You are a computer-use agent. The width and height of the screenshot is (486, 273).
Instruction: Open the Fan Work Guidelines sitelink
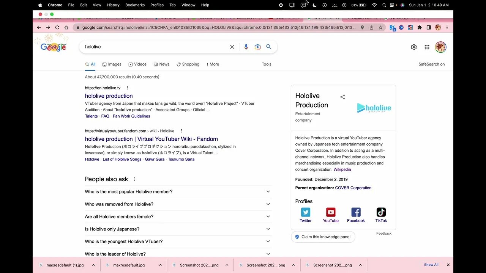[131, 116]
